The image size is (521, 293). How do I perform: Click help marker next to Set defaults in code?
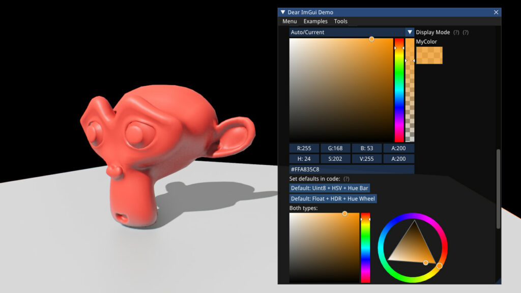pyautogui.click(x=346, y=179)
